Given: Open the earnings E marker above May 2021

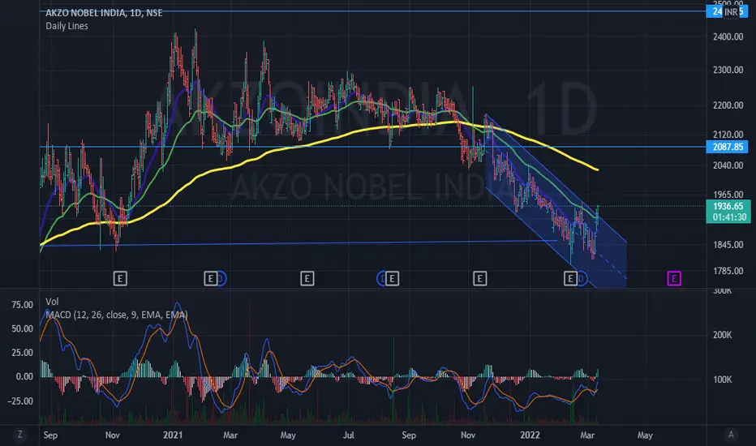Looking at the screenshot, I should (x=307, y=279).
